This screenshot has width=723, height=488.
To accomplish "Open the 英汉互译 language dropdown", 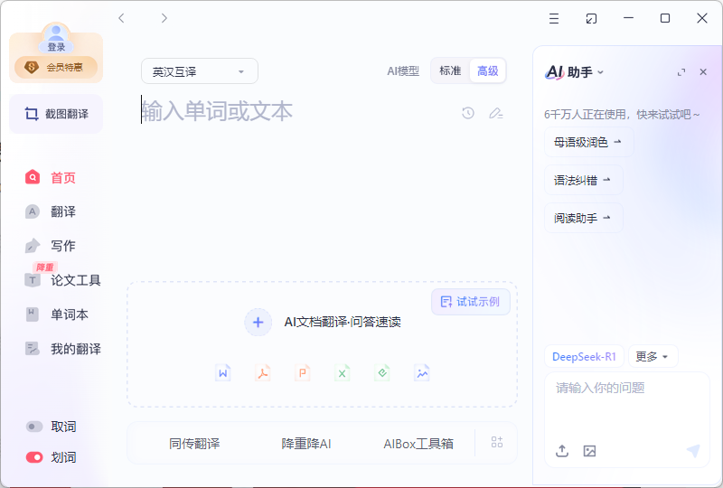I will tap(200, 71).
